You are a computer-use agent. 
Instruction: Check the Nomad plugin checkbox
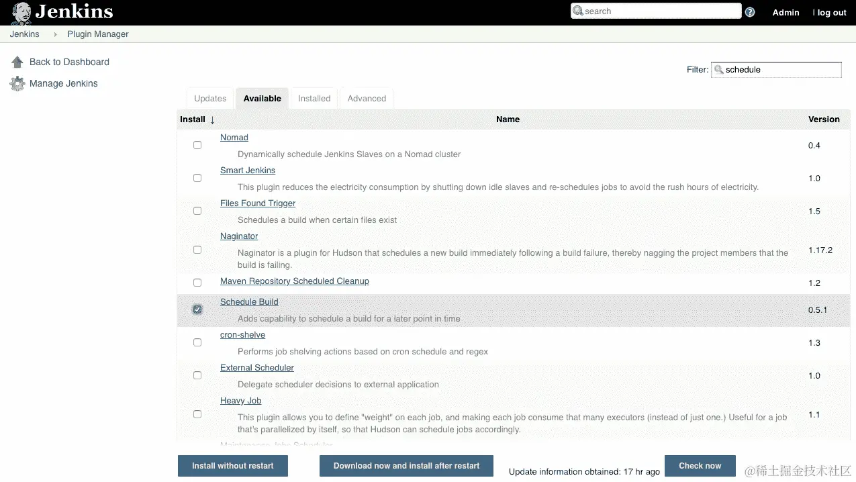(197, 145)
